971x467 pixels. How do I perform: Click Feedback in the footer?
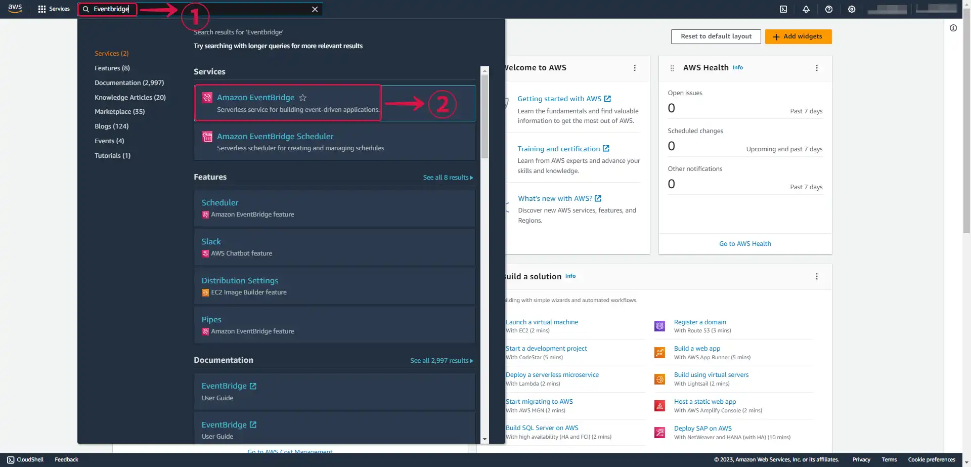[x=66, y=460]
